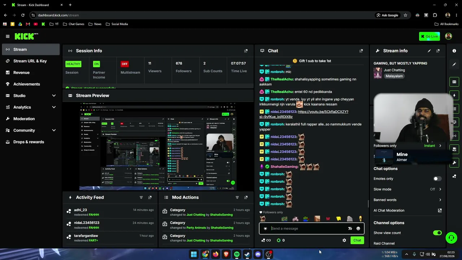This screenshot has width=462, height=260.
Task: Open the info icon in the right sidebar
Action: tap(454, 51)
